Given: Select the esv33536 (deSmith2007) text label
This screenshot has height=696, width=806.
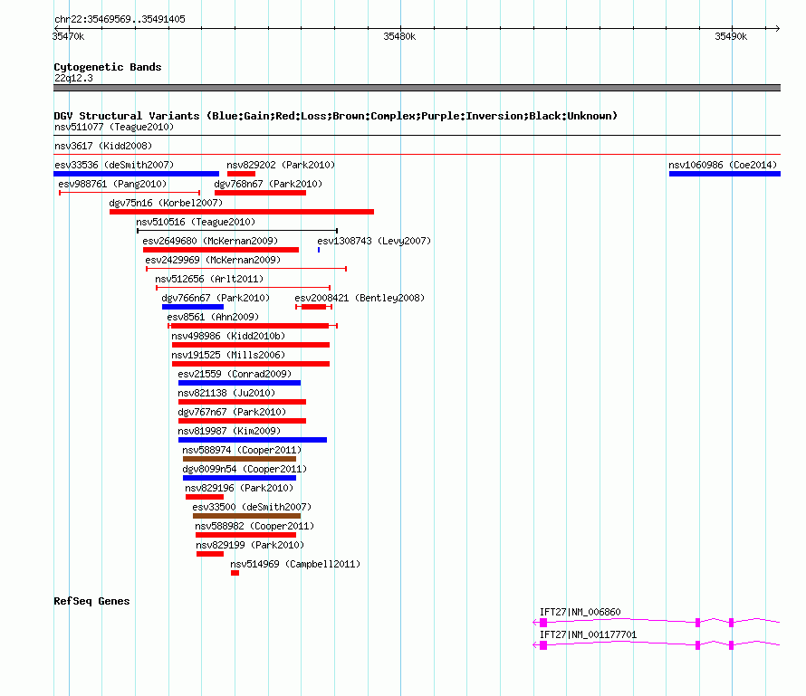Looking at the screenshot, I should [x=114, y=165].
